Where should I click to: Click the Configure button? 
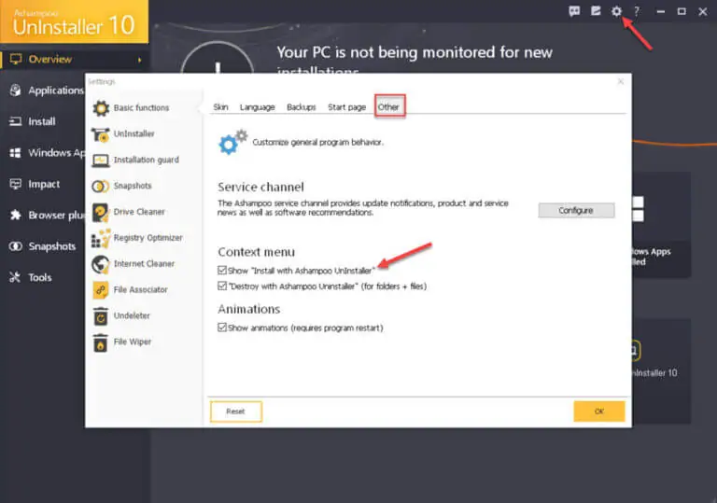576,210
